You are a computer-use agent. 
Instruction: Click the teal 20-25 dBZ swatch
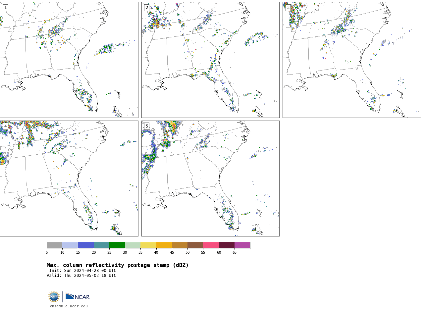coord(101,245)
